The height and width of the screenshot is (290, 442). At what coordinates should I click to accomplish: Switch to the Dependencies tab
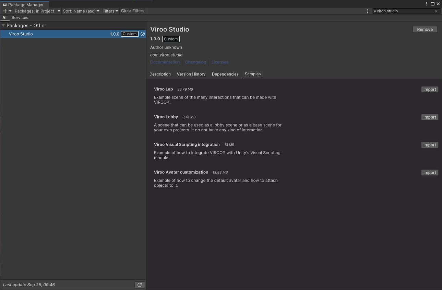tap(225, 74)
